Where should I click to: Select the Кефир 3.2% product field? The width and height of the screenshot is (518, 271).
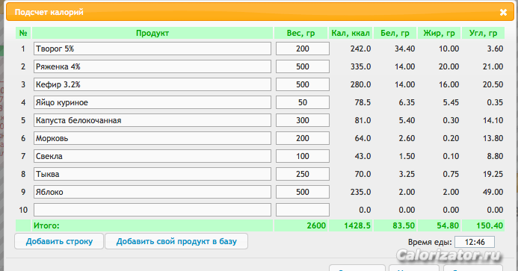pyautogui.click(x=152, y=84)
